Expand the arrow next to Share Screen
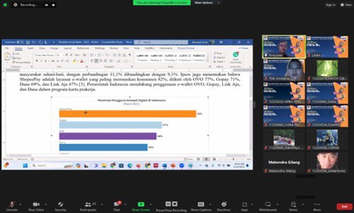Screen dimensions: 354x213 point(150,204)
